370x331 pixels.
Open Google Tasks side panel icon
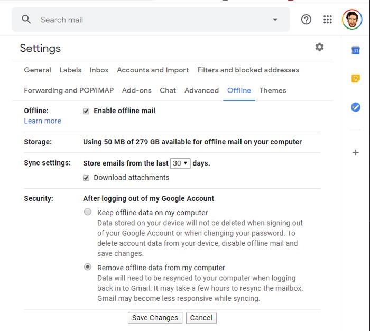tap(356, 107)
